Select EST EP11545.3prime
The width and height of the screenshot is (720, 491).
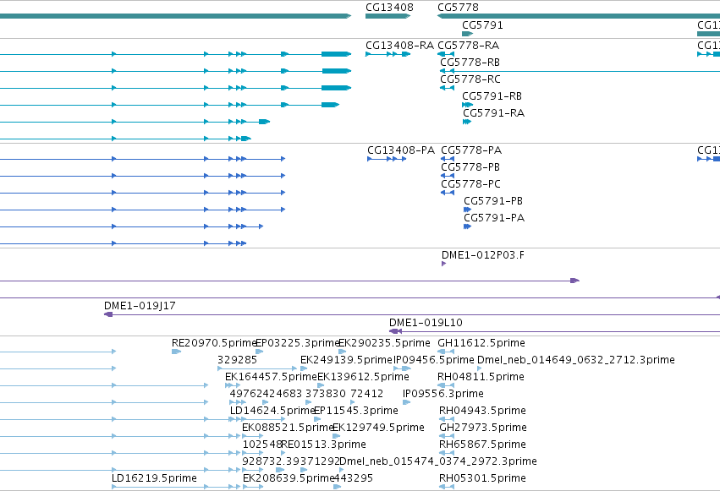(317, 419)
